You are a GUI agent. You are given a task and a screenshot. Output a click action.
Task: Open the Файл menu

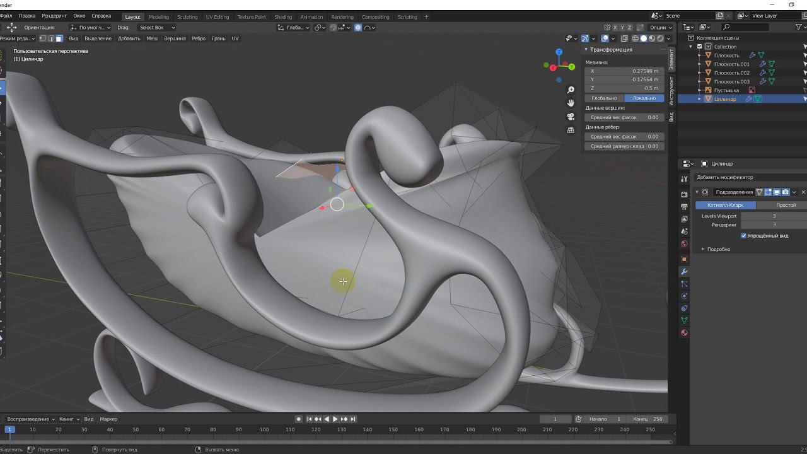[x=6, y=16]
